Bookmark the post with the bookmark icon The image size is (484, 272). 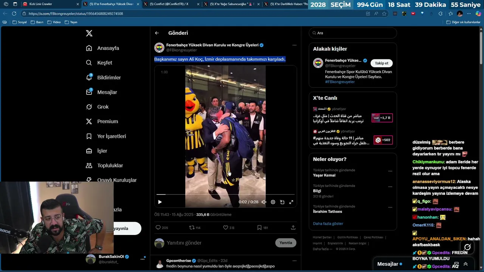259,227
